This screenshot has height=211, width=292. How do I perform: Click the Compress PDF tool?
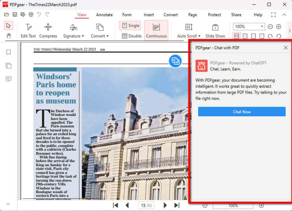[x=48, y=31]
